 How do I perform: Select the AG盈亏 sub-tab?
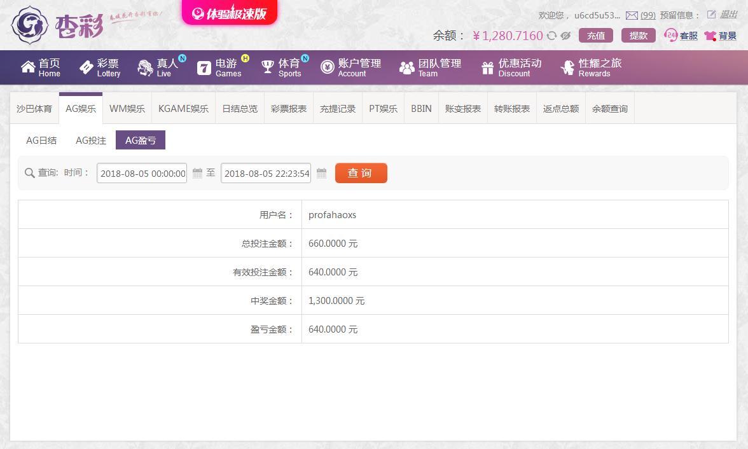[140, 141]
